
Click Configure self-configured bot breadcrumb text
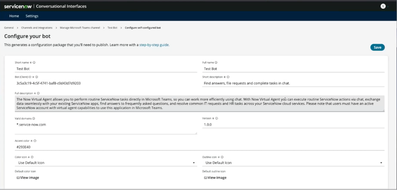[143, 28]
